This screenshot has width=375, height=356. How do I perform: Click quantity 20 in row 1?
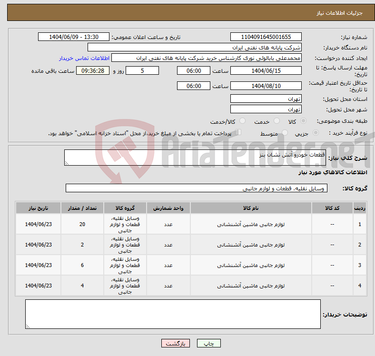pos(82,224)
